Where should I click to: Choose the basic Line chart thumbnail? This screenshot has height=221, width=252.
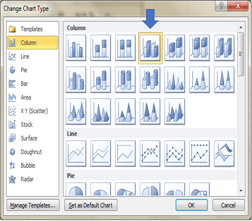pyautogui.click(x=76, y=154)
